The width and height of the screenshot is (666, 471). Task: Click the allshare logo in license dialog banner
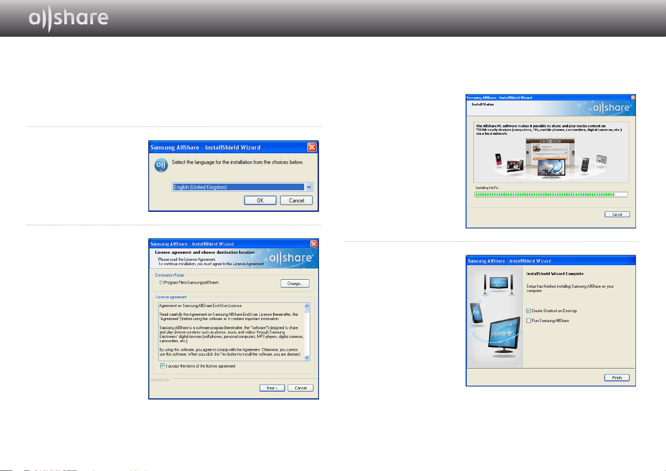pyautogui.click(x=291, y=258)
